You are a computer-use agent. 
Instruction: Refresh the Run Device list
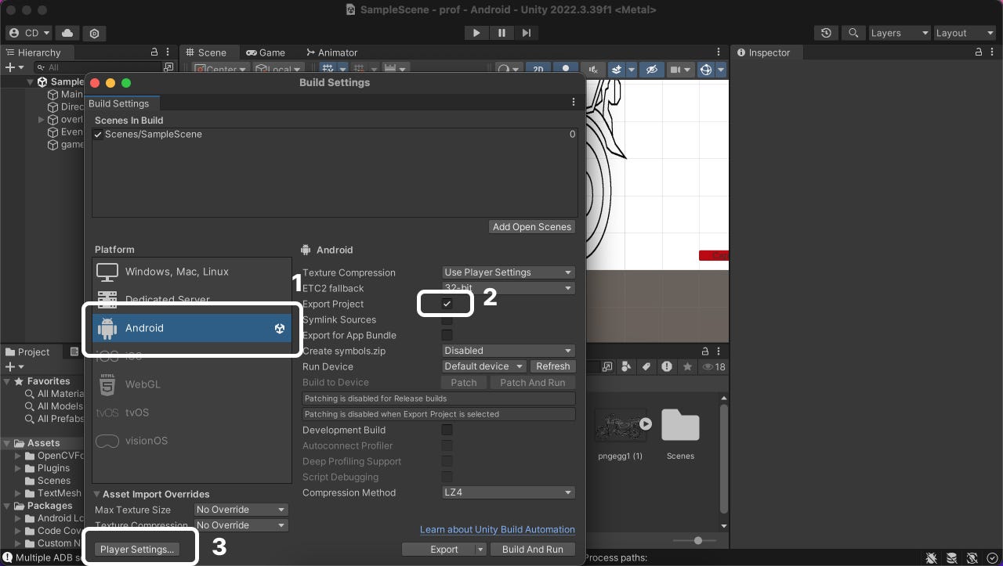pos(553,366)
